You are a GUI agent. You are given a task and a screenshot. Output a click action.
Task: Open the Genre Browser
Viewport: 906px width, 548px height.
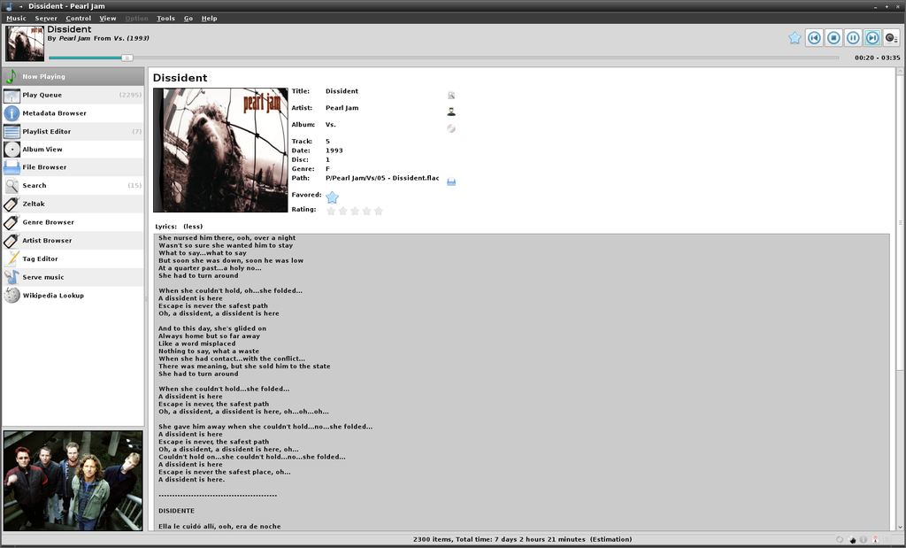click(x=73, y=222)
